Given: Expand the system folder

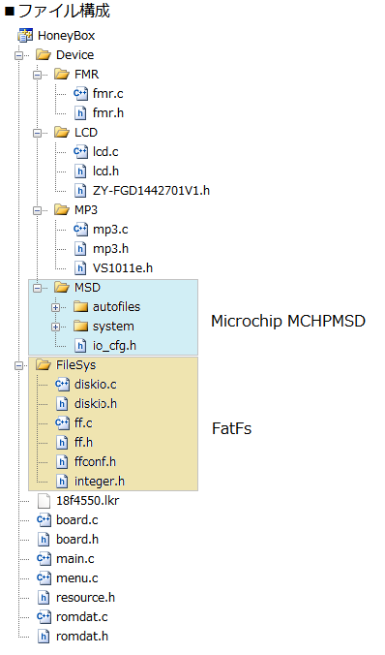Looking at the screenshot, I should click(x=55, y=327).
